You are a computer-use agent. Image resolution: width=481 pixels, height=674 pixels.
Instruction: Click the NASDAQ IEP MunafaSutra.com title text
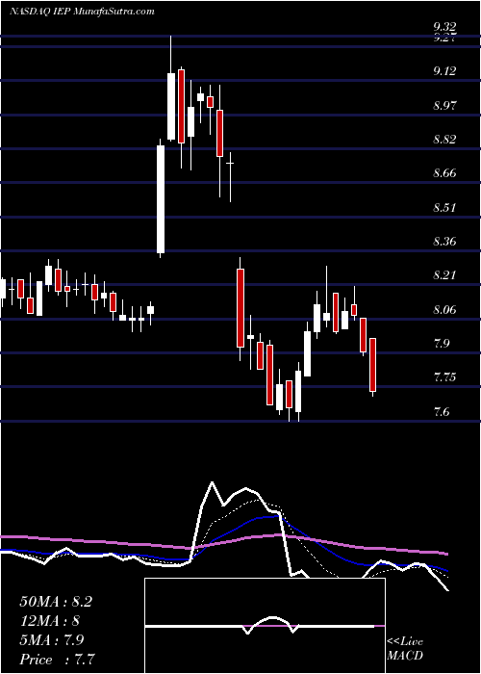coord(82,12)
